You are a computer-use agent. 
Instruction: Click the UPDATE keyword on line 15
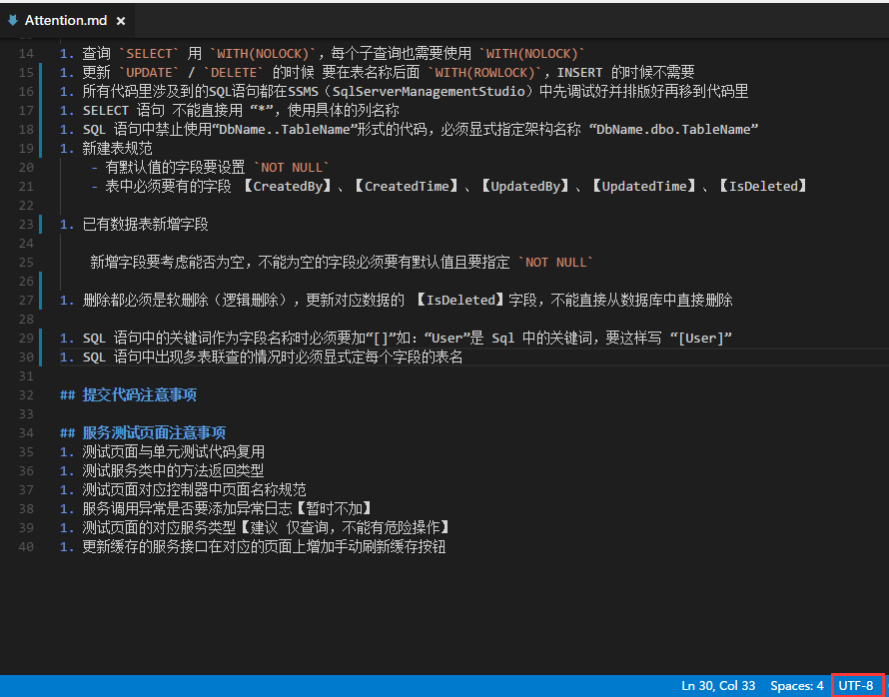[x=149, y=71]
